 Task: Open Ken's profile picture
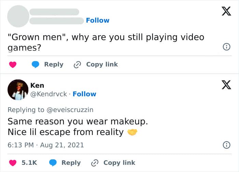(x=18, y=89)
